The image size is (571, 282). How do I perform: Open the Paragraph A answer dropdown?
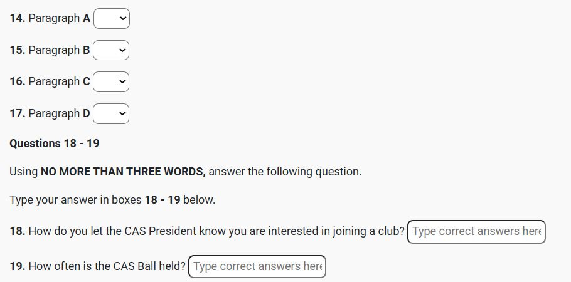[111, 19]
